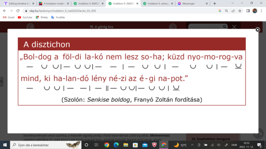Open Microsoft Store from taskbar
This screenshot has height=149, width=266.
point(135,145)
